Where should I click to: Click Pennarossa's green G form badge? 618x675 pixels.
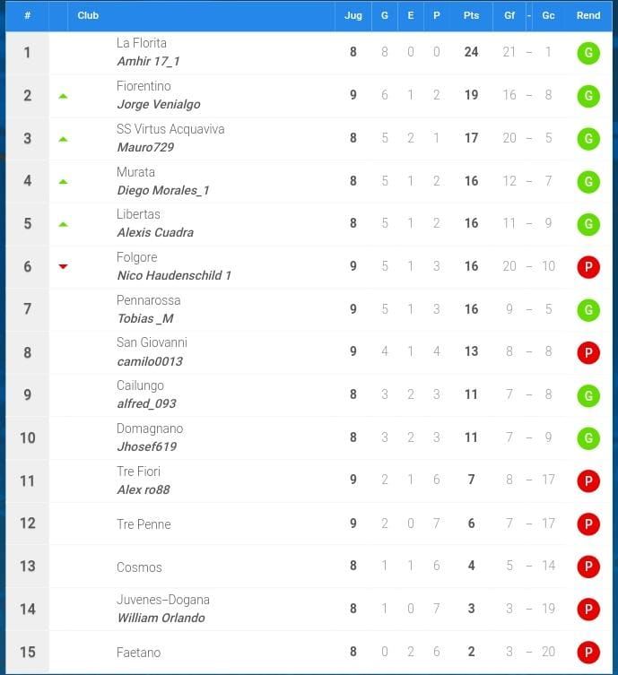(588, 309)
